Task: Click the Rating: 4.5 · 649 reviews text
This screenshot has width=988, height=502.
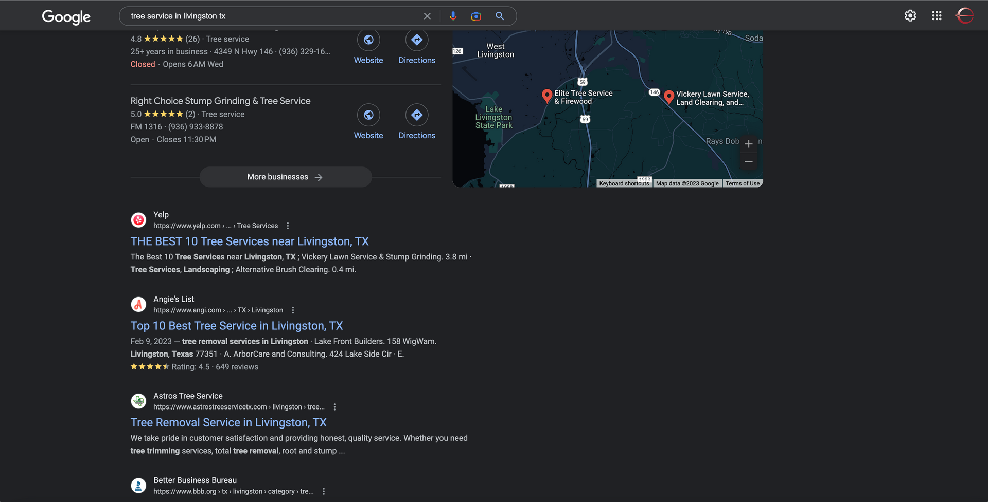Action: tap(215, 367)
